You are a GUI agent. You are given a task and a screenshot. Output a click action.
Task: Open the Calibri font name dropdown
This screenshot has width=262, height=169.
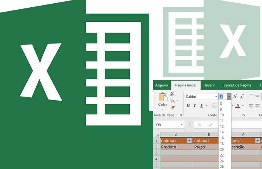[216, 97]
